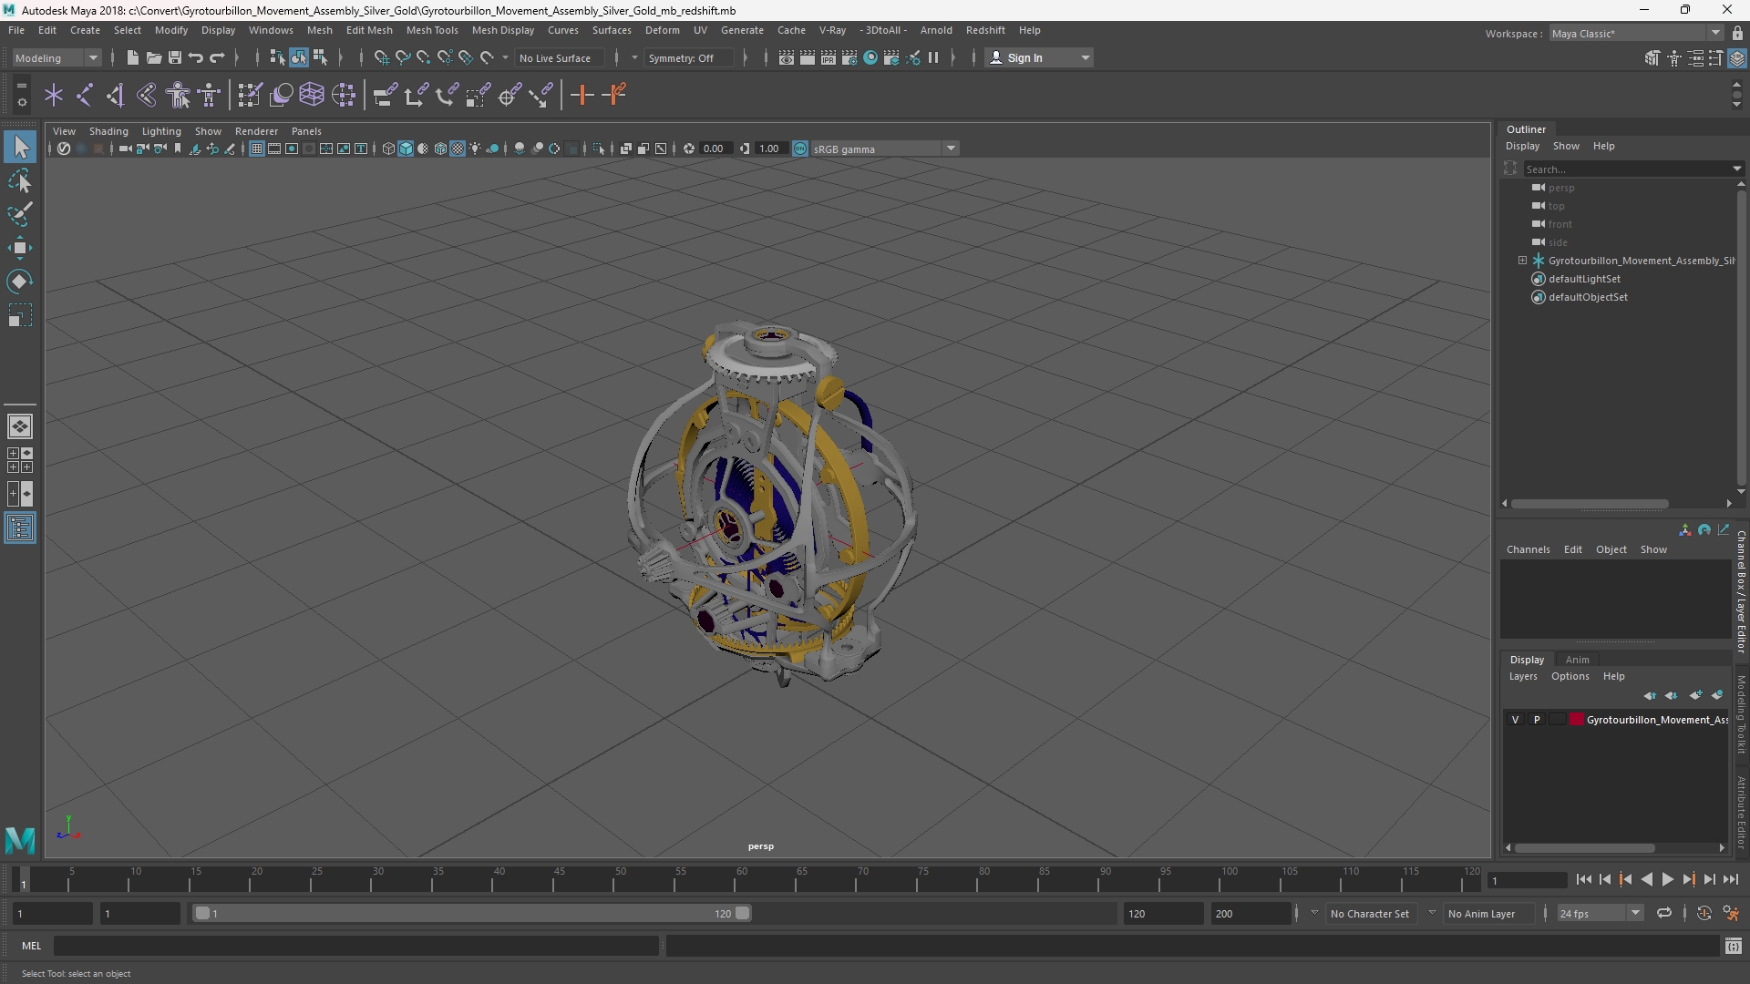Click the snap to grids icon
The height and width of the screenshot is (984, 1750).
tap(381, 57)
